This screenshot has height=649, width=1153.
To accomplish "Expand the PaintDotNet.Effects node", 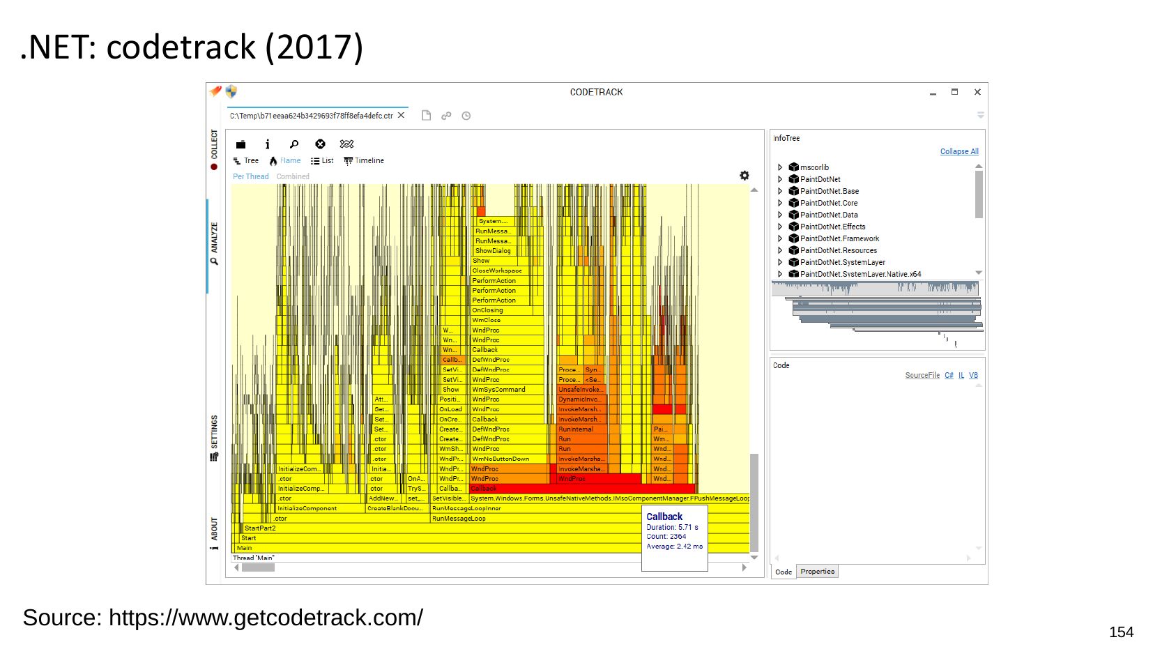I will 780,227.
